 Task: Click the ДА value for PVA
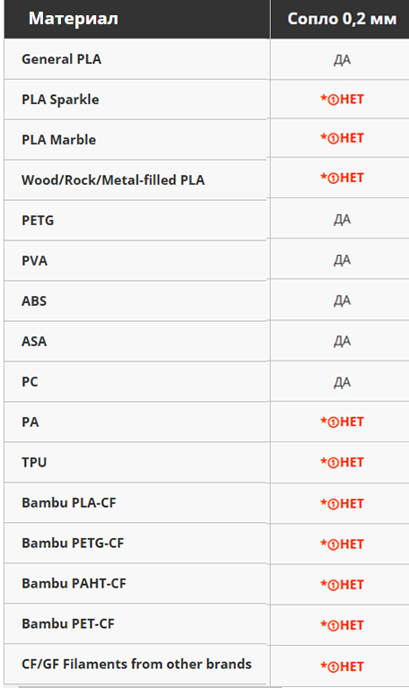342,260
